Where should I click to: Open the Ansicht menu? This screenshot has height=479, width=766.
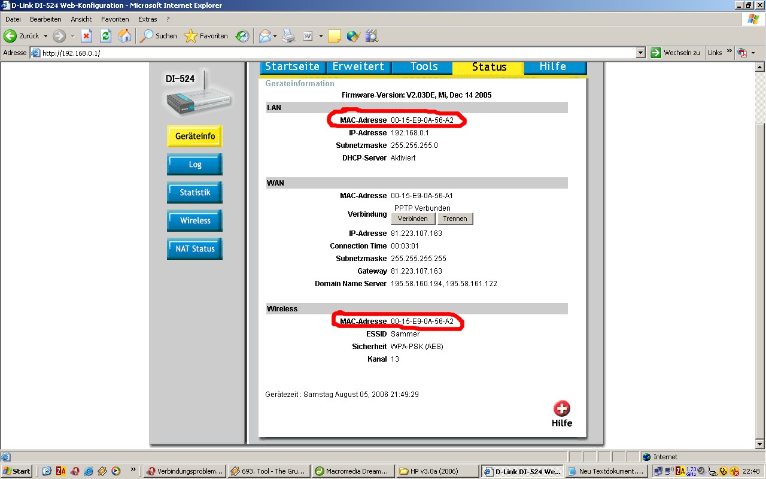(81, 19)
